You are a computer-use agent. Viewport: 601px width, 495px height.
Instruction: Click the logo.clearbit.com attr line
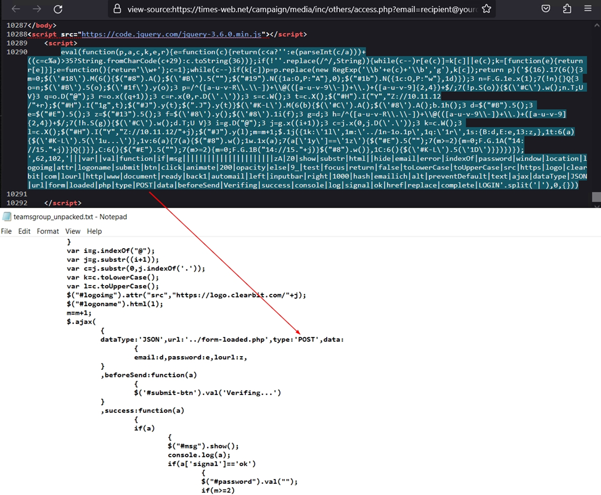[x=186, y=295]
